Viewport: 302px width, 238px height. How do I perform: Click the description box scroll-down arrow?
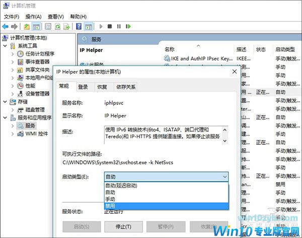pos(225,141)
